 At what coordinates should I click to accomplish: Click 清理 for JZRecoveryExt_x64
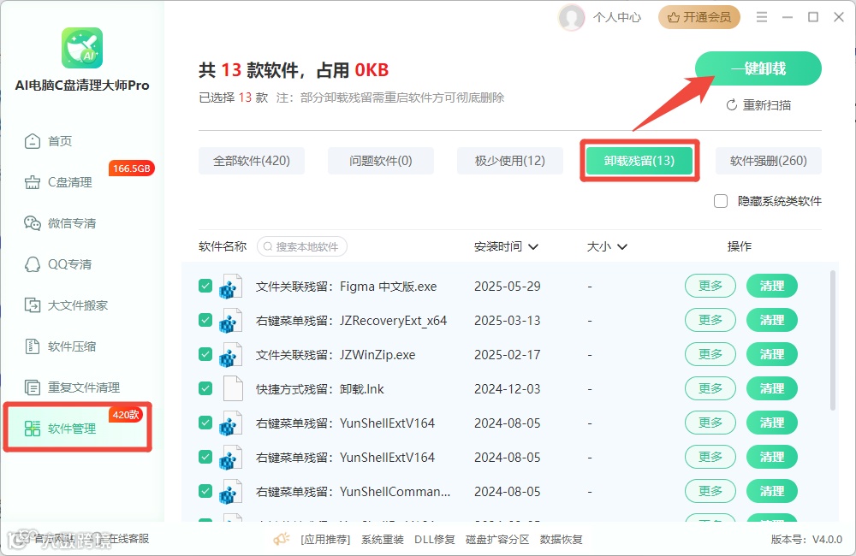pos(772,320)
